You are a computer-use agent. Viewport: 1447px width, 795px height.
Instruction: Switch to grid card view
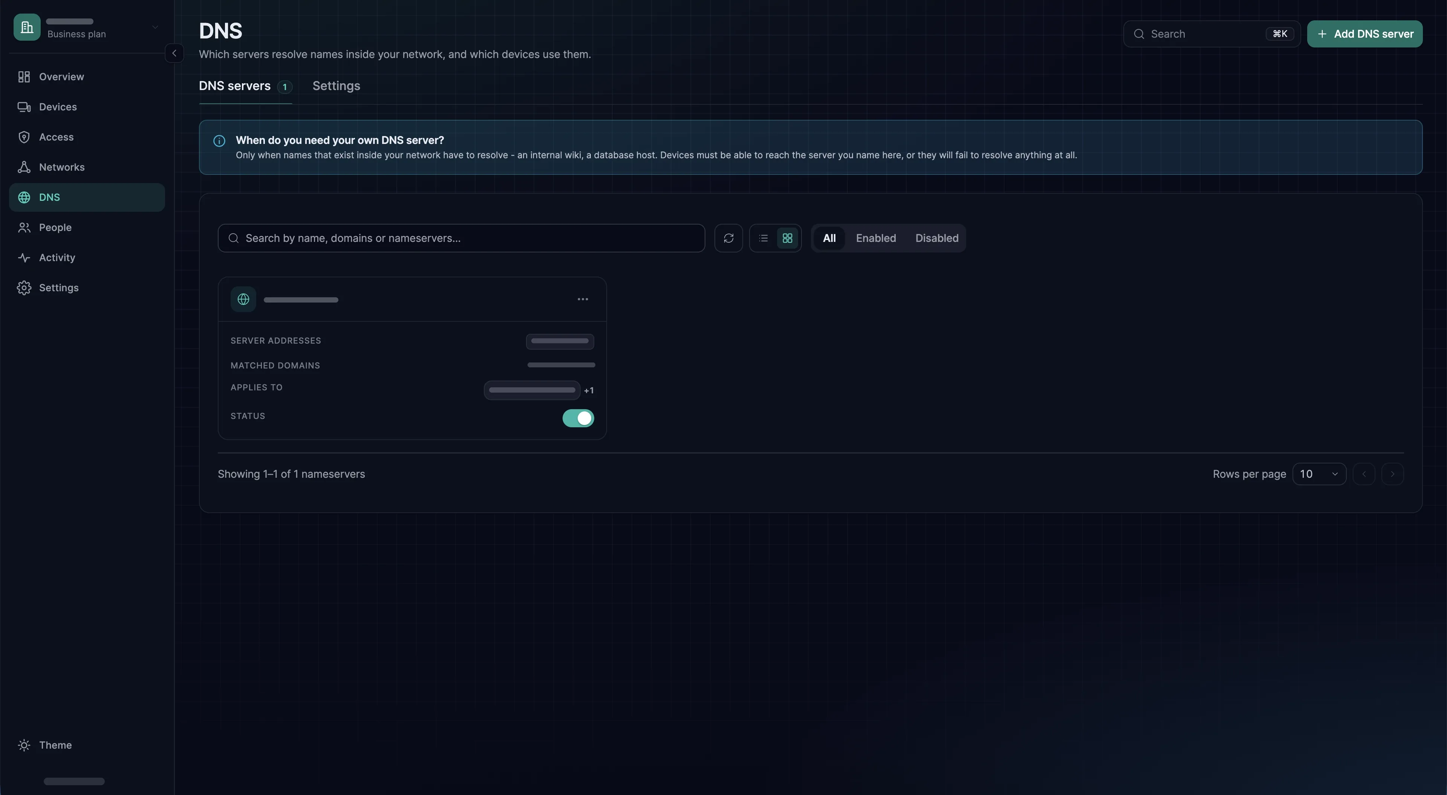click(788, 238)
